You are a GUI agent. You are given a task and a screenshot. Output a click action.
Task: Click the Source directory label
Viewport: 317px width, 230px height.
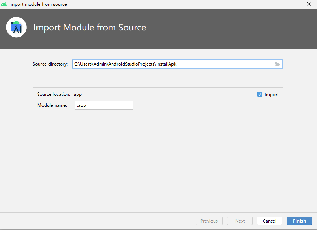[x=50, y=64]
